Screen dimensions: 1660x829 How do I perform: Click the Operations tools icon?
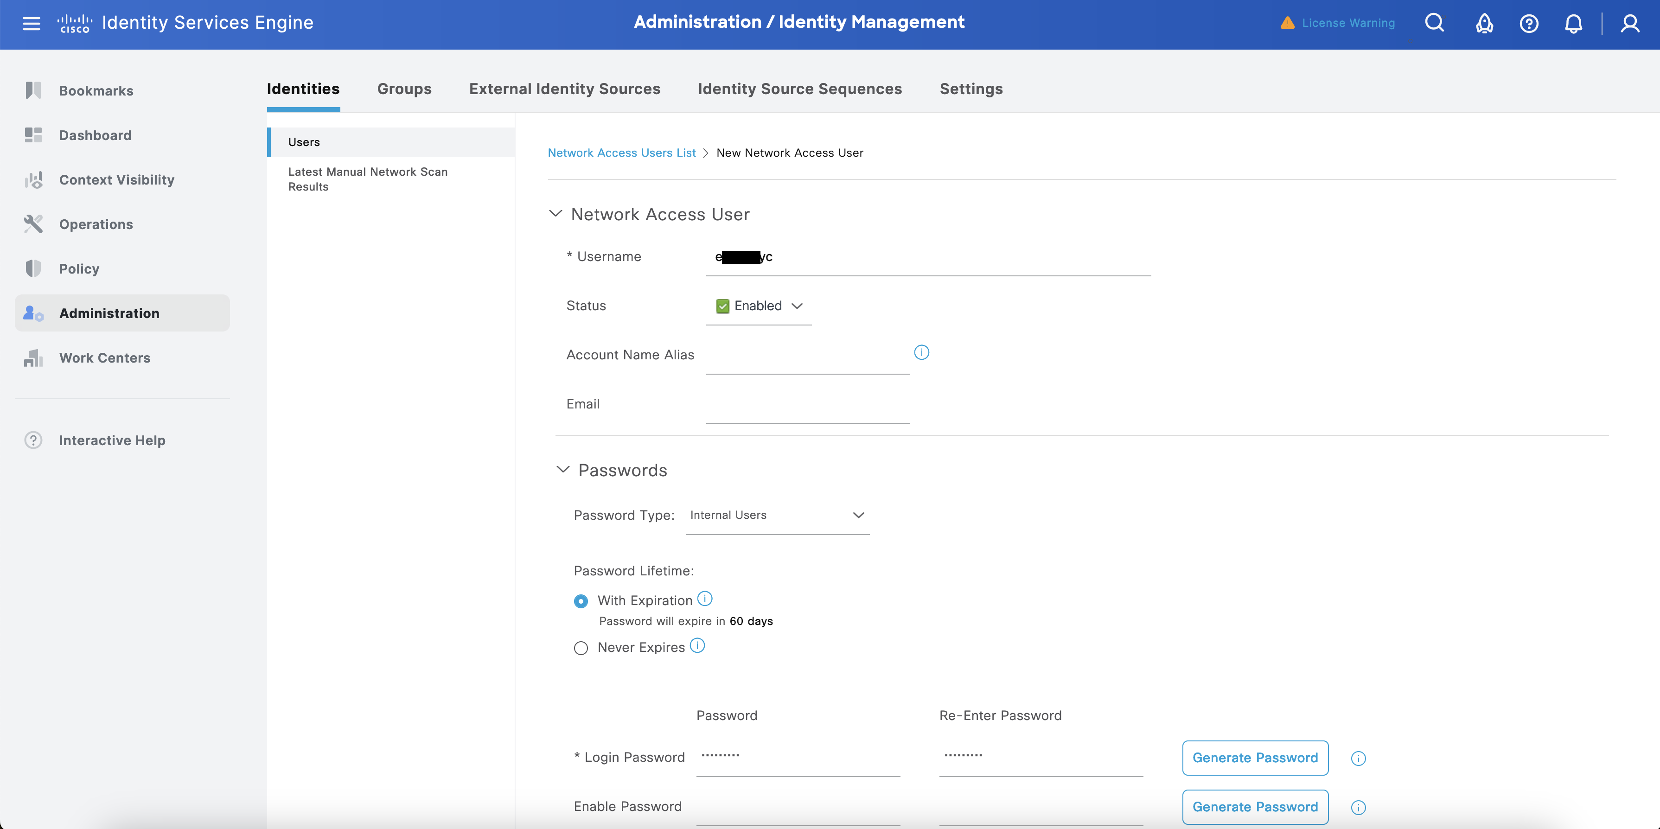click(33, 223)
